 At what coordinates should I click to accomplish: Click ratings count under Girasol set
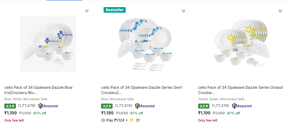(220, 106)
